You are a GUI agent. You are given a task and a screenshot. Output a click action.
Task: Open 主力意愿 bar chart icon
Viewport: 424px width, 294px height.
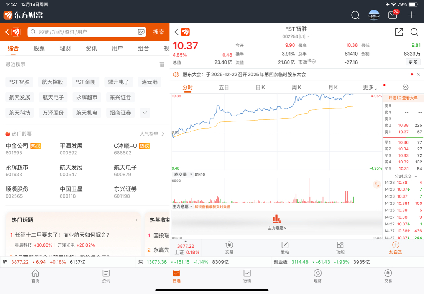click(277, 219)
